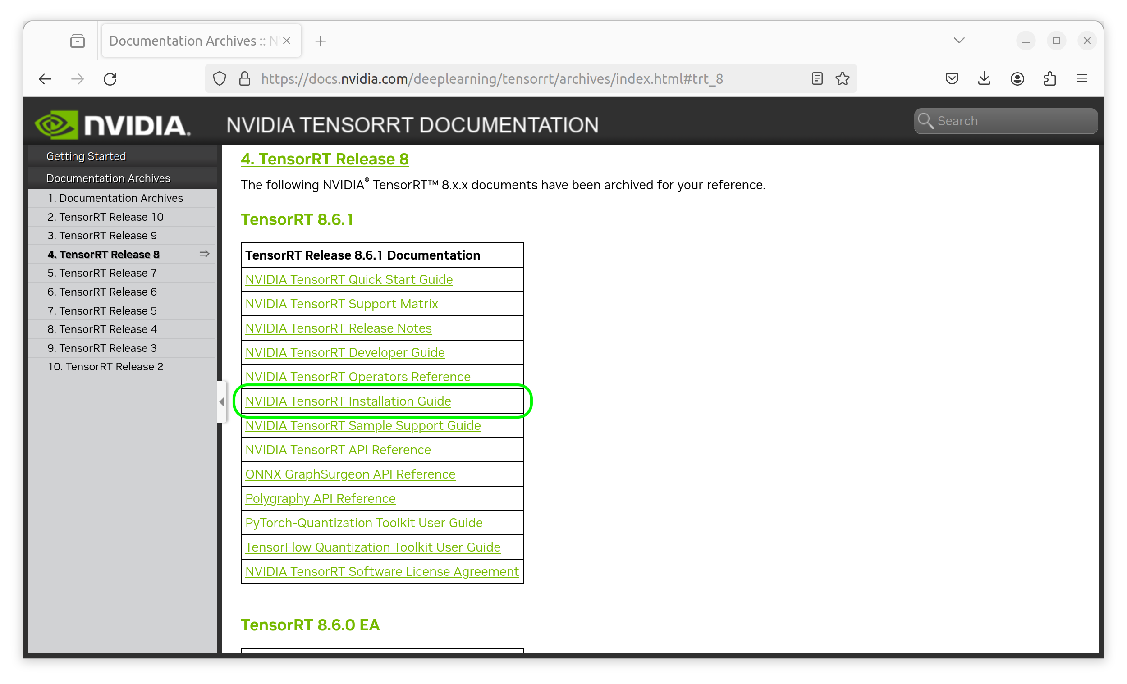
Task: Click the magnifier icon in Search box
Action: [925, 121]
